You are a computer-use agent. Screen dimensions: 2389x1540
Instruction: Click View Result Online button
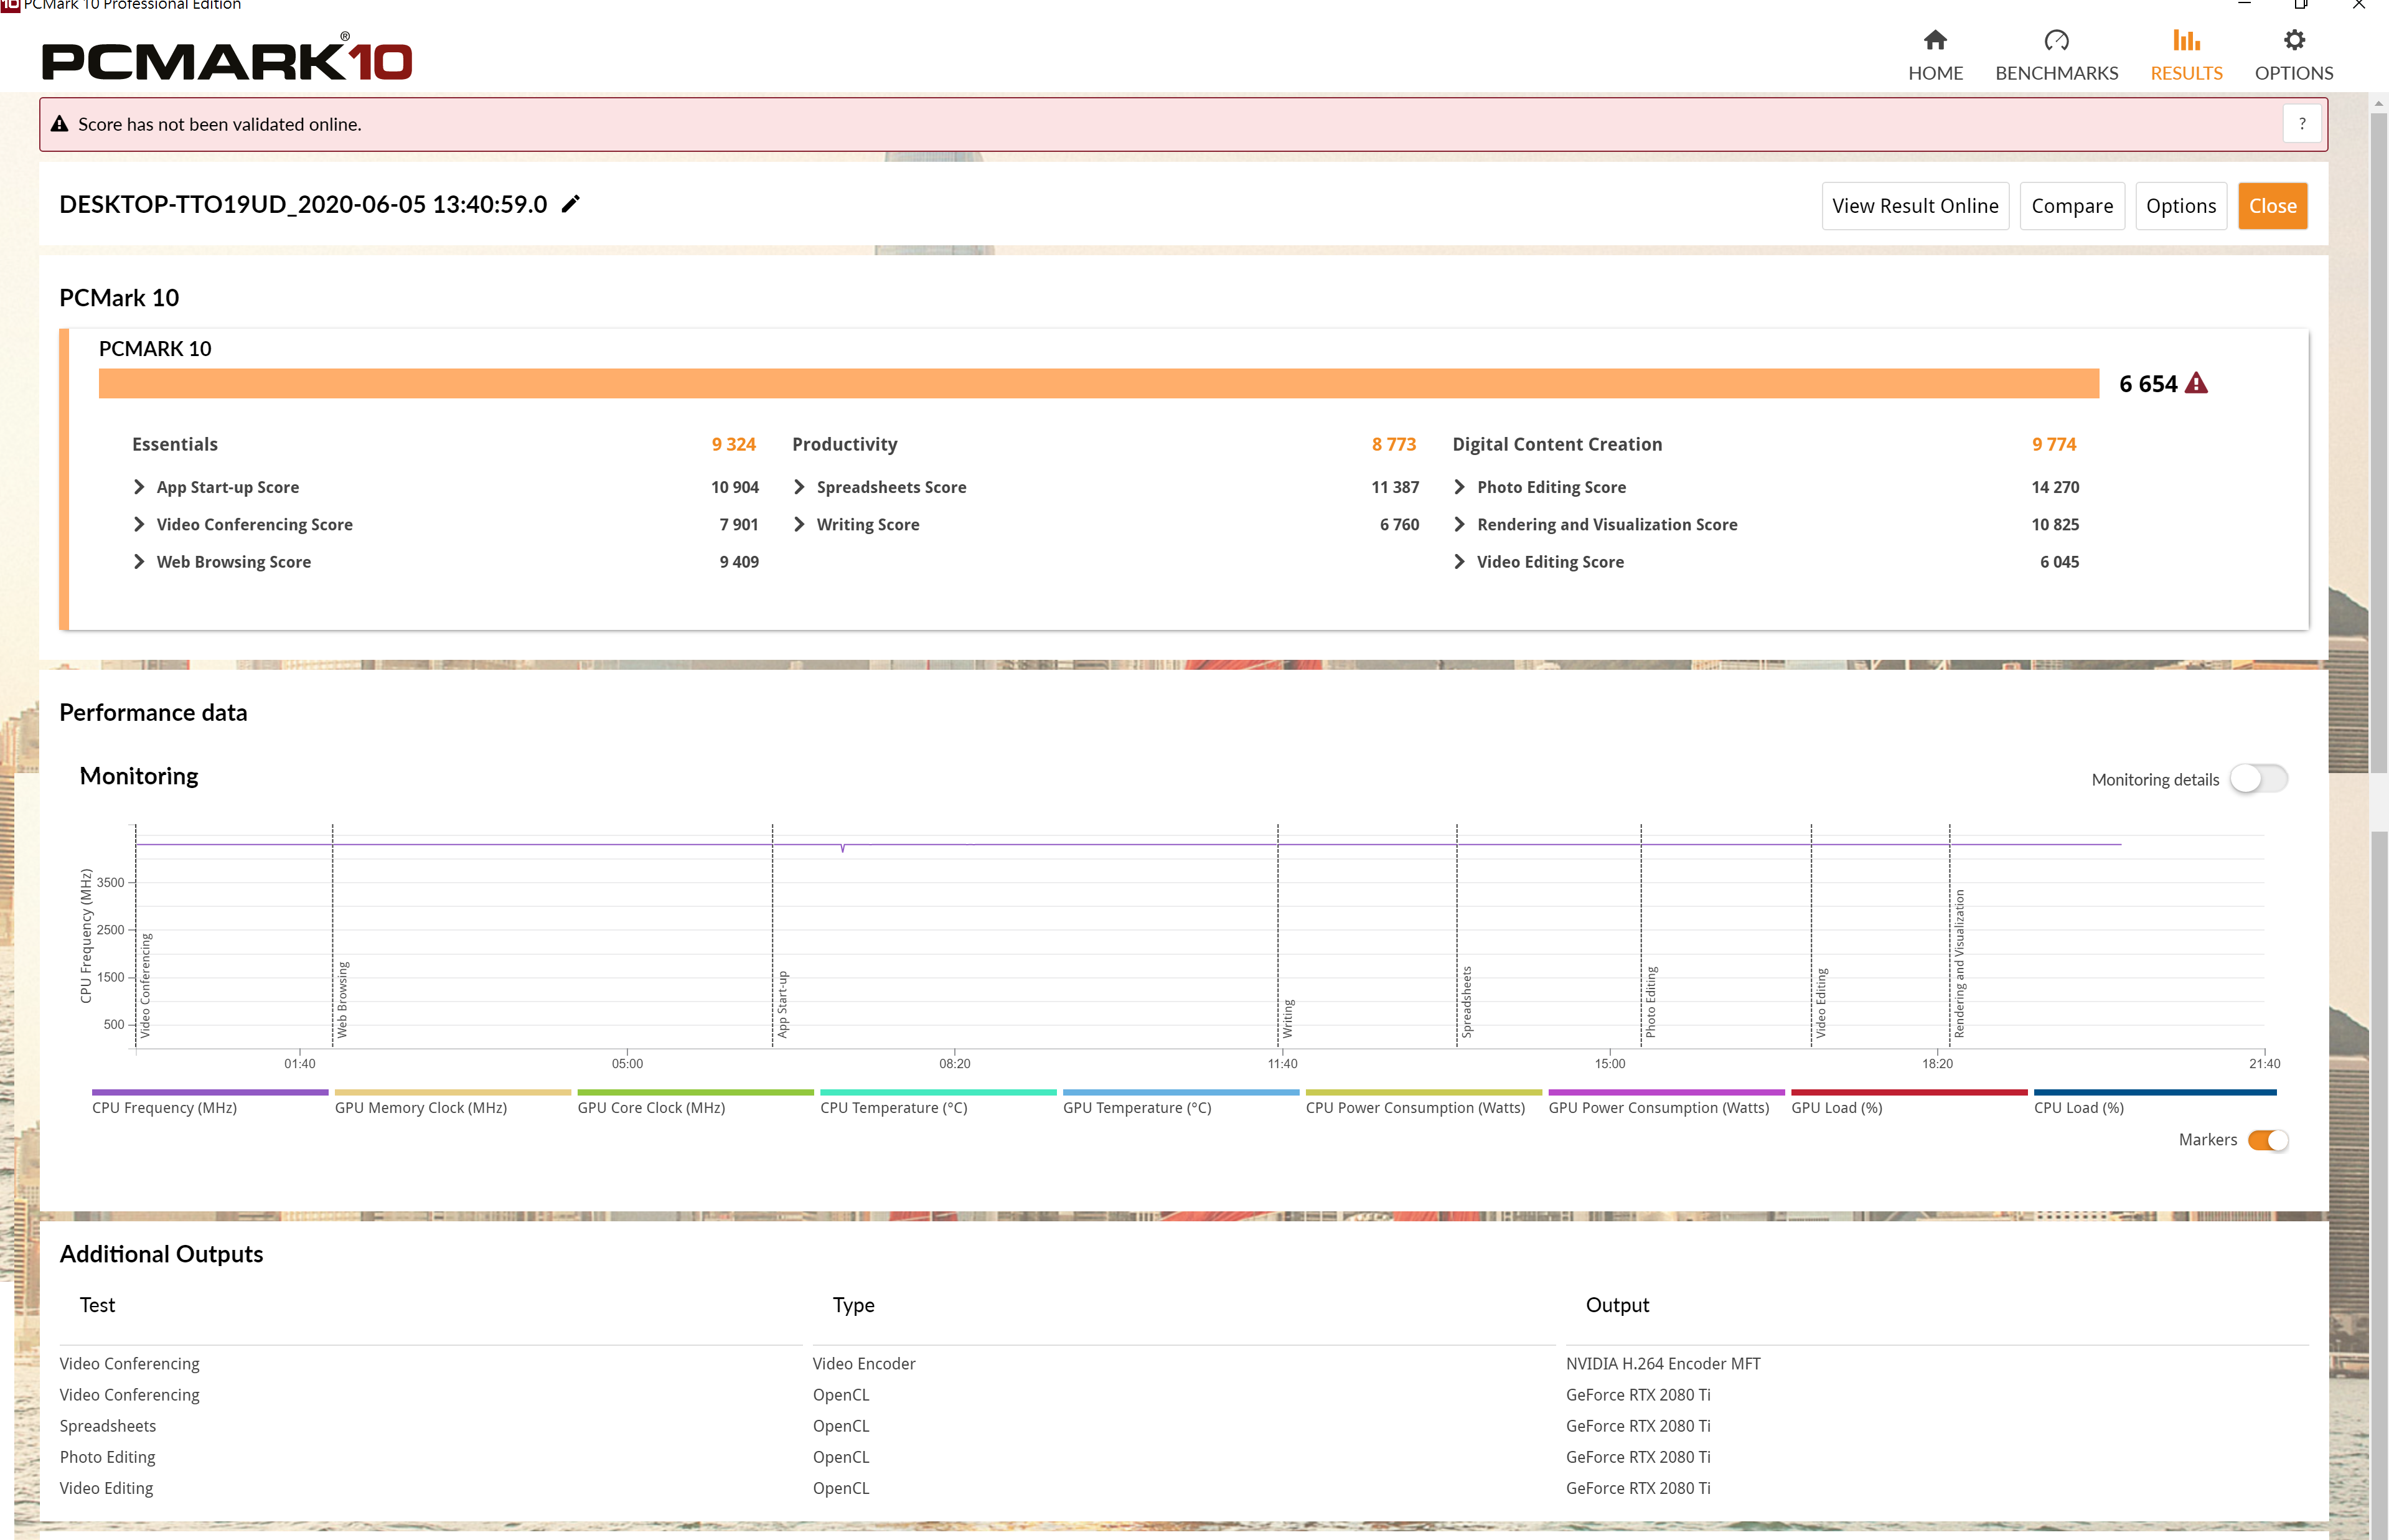pos(1914,206)
